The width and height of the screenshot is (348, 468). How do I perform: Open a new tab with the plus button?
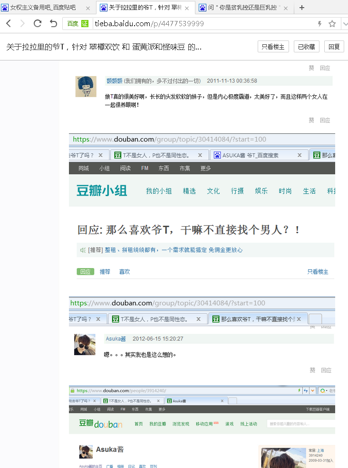pyautogui.click(x=302, y=8)
